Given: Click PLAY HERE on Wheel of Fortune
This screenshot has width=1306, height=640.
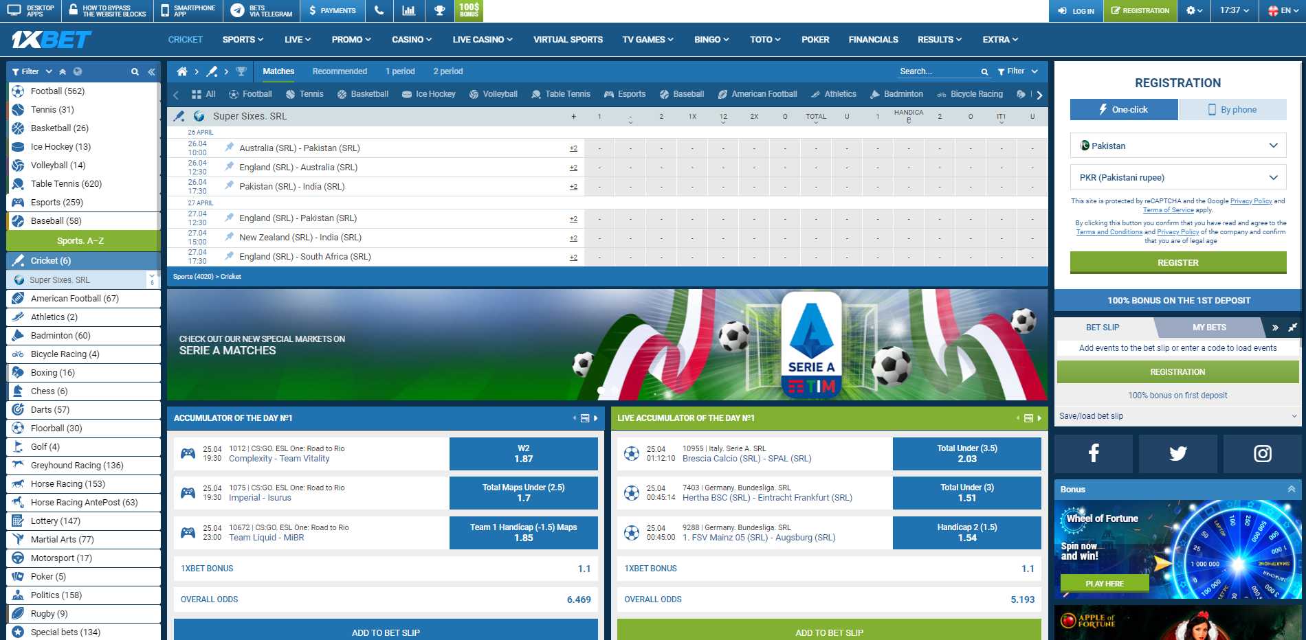Looking at the screenshot, I should (1105, 584).
